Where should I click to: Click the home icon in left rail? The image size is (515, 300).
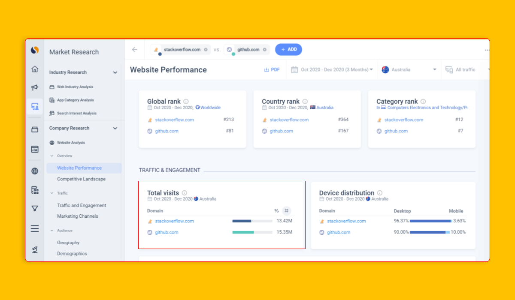35,69
